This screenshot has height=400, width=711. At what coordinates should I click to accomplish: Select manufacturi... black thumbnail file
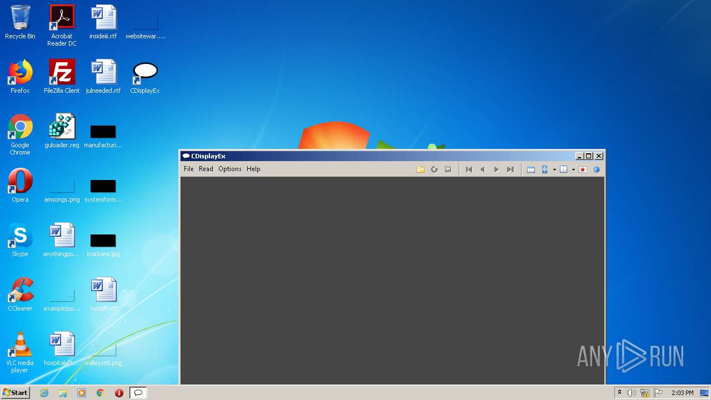(103, 136)
